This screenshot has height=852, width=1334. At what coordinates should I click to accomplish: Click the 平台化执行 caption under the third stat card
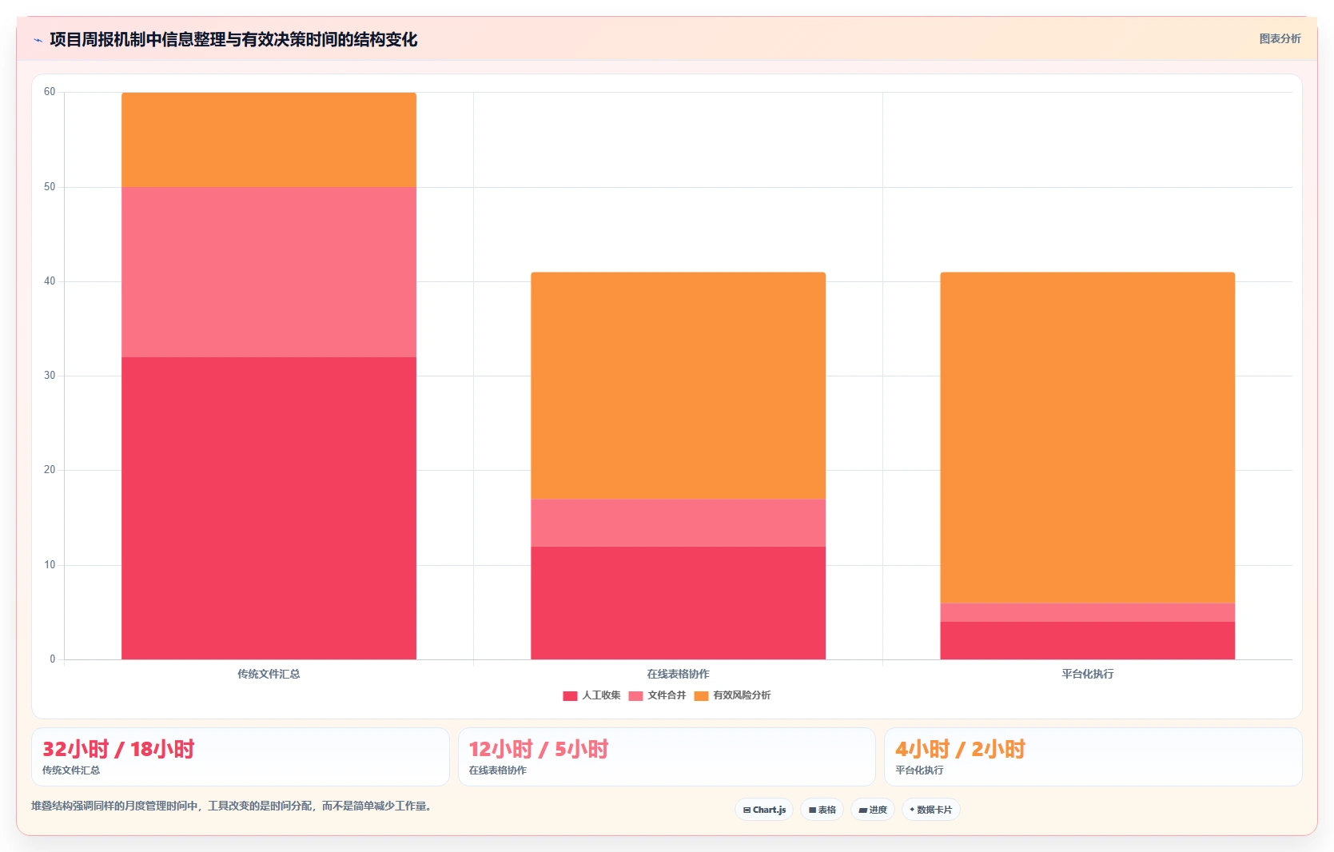pos(919,770)
